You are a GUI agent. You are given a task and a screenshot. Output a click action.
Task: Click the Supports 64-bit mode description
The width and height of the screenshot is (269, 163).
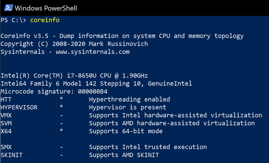click(126, 131)
